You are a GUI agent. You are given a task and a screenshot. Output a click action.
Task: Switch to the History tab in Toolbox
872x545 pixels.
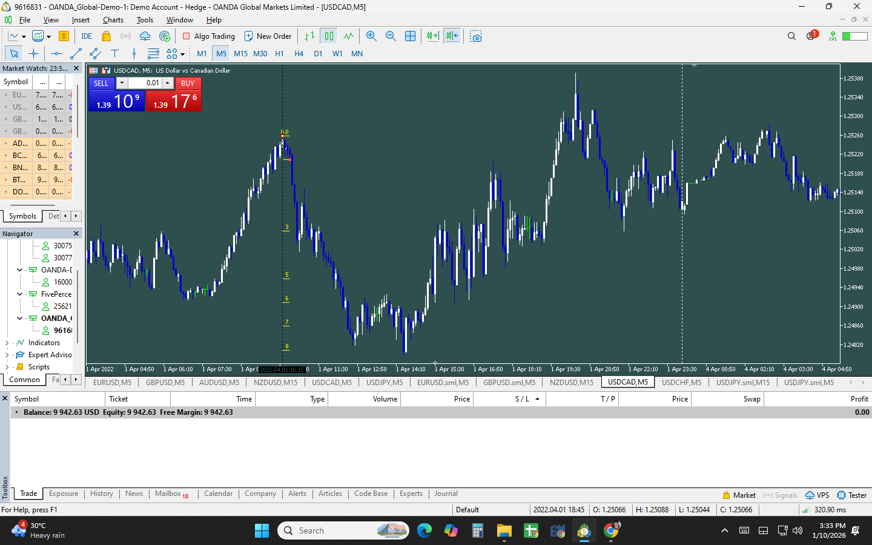pyautogui.click(x=101, y=494)
